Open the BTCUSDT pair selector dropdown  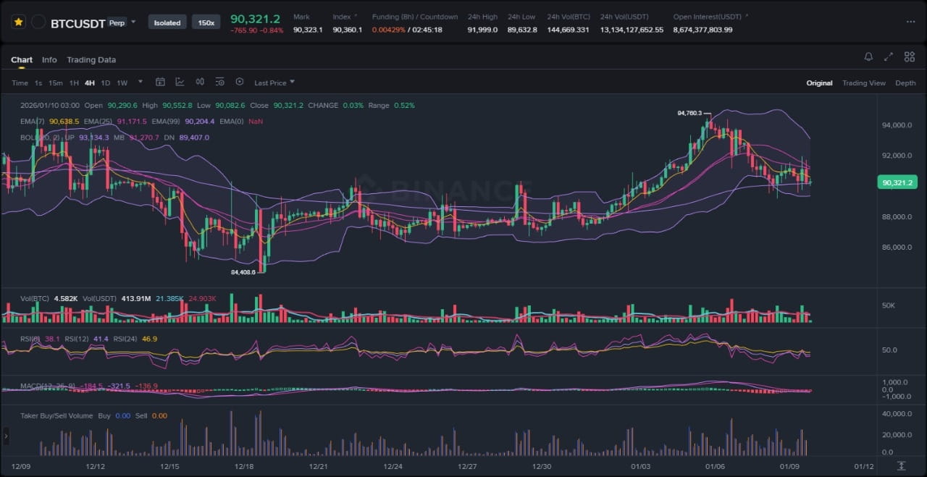(x=133, y=22)
